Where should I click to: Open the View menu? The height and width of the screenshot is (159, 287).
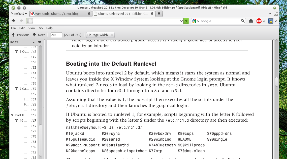tap(32, 28)
